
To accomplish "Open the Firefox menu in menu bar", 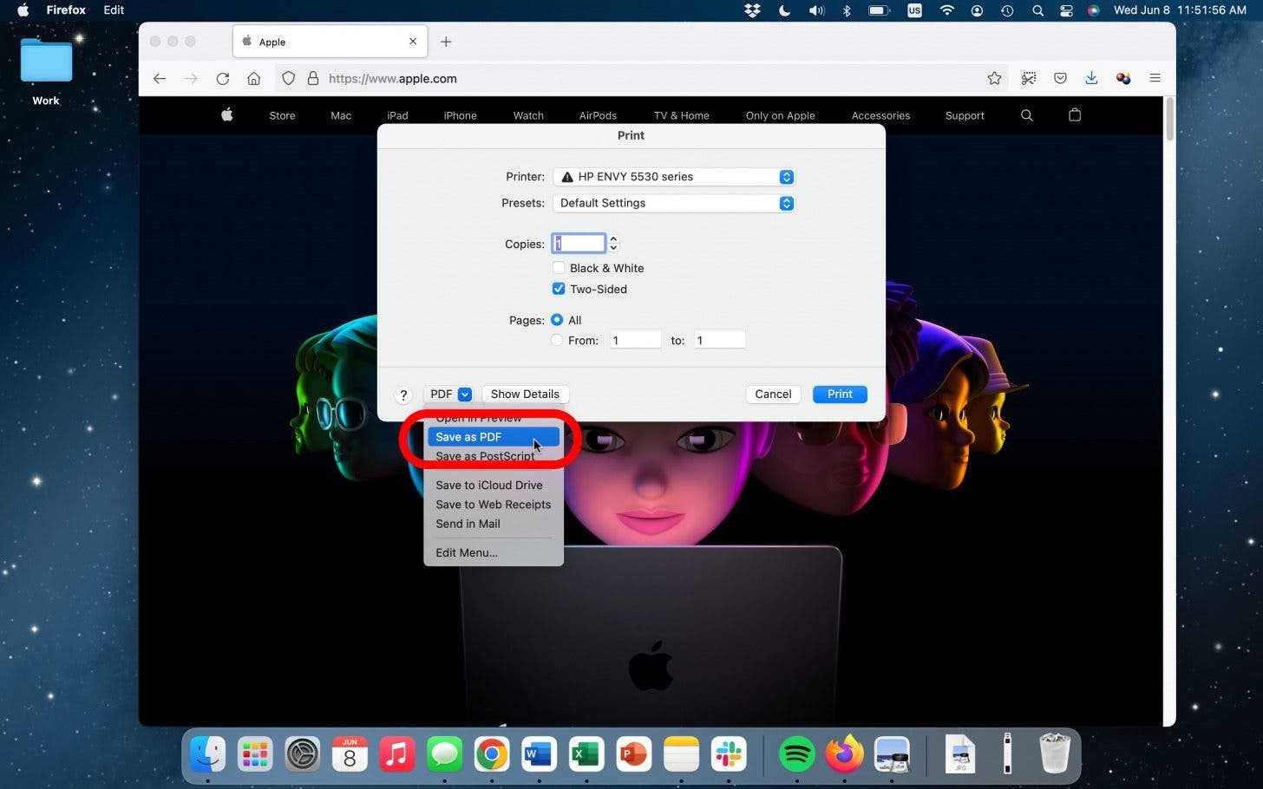I will pyautogui.click(x=66, y=10).
